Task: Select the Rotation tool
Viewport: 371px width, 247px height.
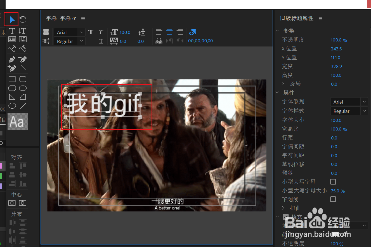Action: point(23,19)
